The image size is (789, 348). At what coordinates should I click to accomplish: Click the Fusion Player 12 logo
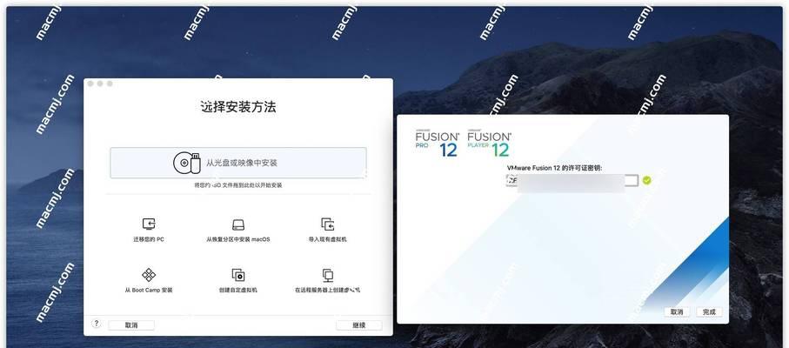489,144
